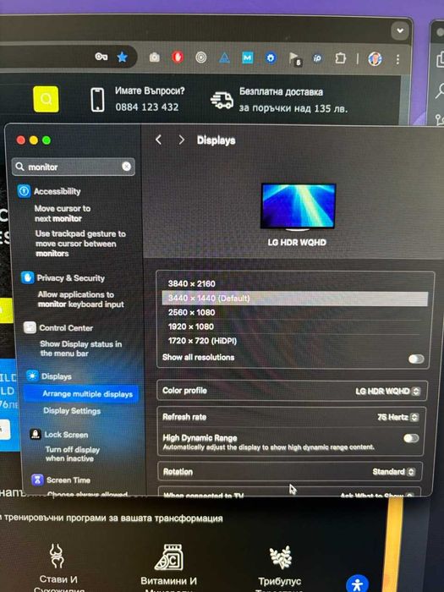Screen dimensions: 444x592
Task: Click the blue bookmark star in Chrome
Action: (x=122, y=57)
